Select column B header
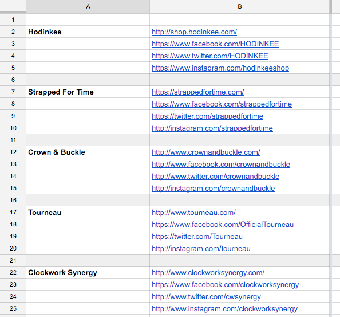The height and width of the screenshot is (317, 340). click(x=239, y=6)
